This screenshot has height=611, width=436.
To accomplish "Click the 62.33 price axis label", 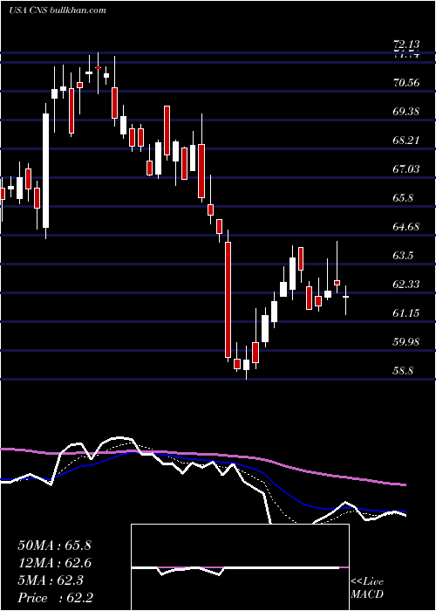I will 406,285.
